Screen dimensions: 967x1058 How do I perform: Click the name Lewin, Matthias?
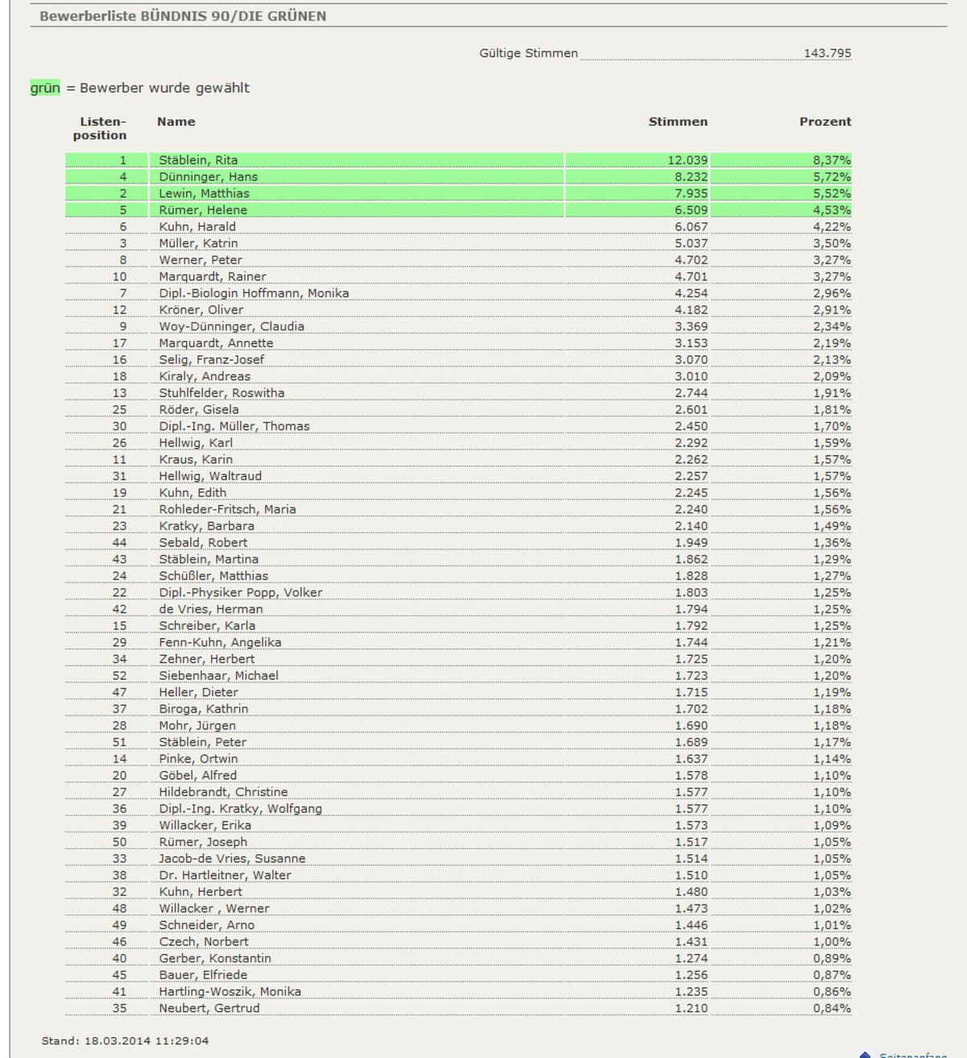pyautogui.click(x=204, y=193)
